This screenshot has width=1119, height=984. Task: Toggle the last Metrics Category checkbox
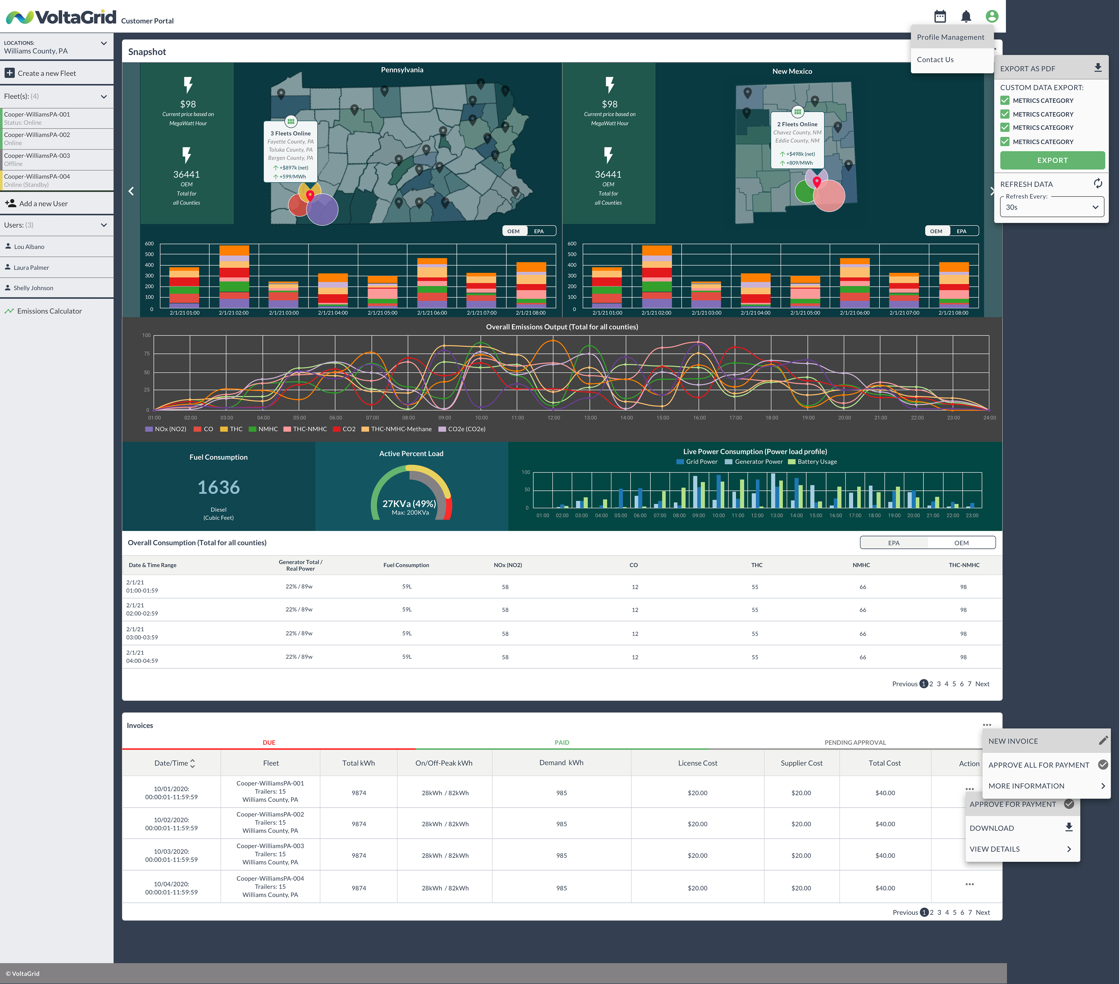point(1004,142)
